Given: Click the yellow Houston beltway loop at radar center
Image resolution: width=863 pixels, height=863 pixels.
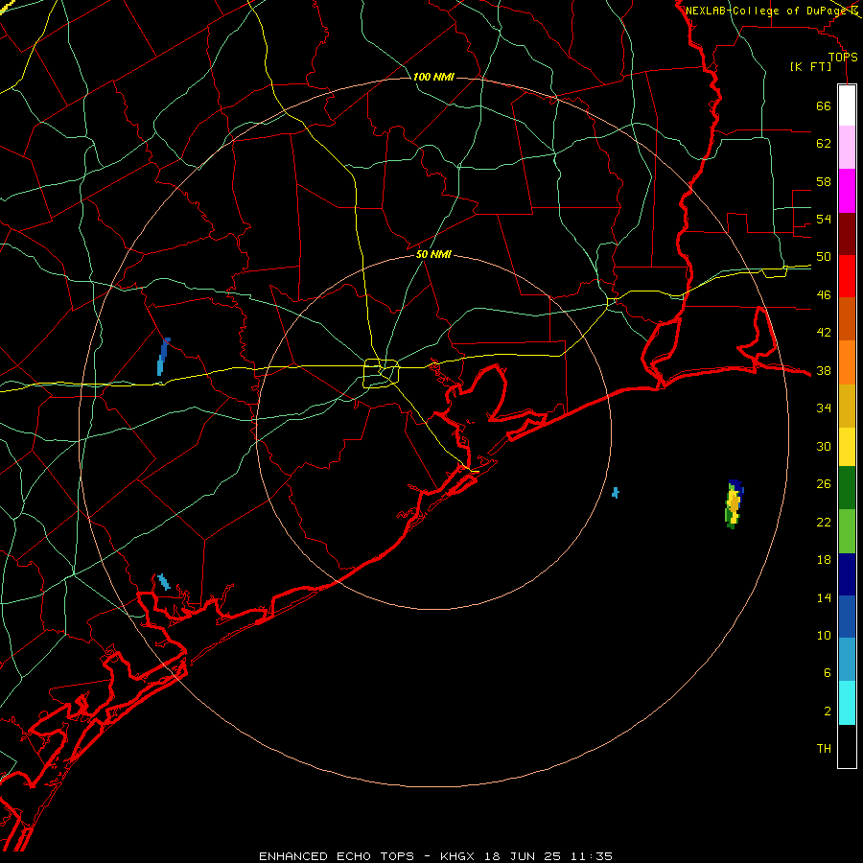Looking at the screenshot, I should tap(382, 373).
